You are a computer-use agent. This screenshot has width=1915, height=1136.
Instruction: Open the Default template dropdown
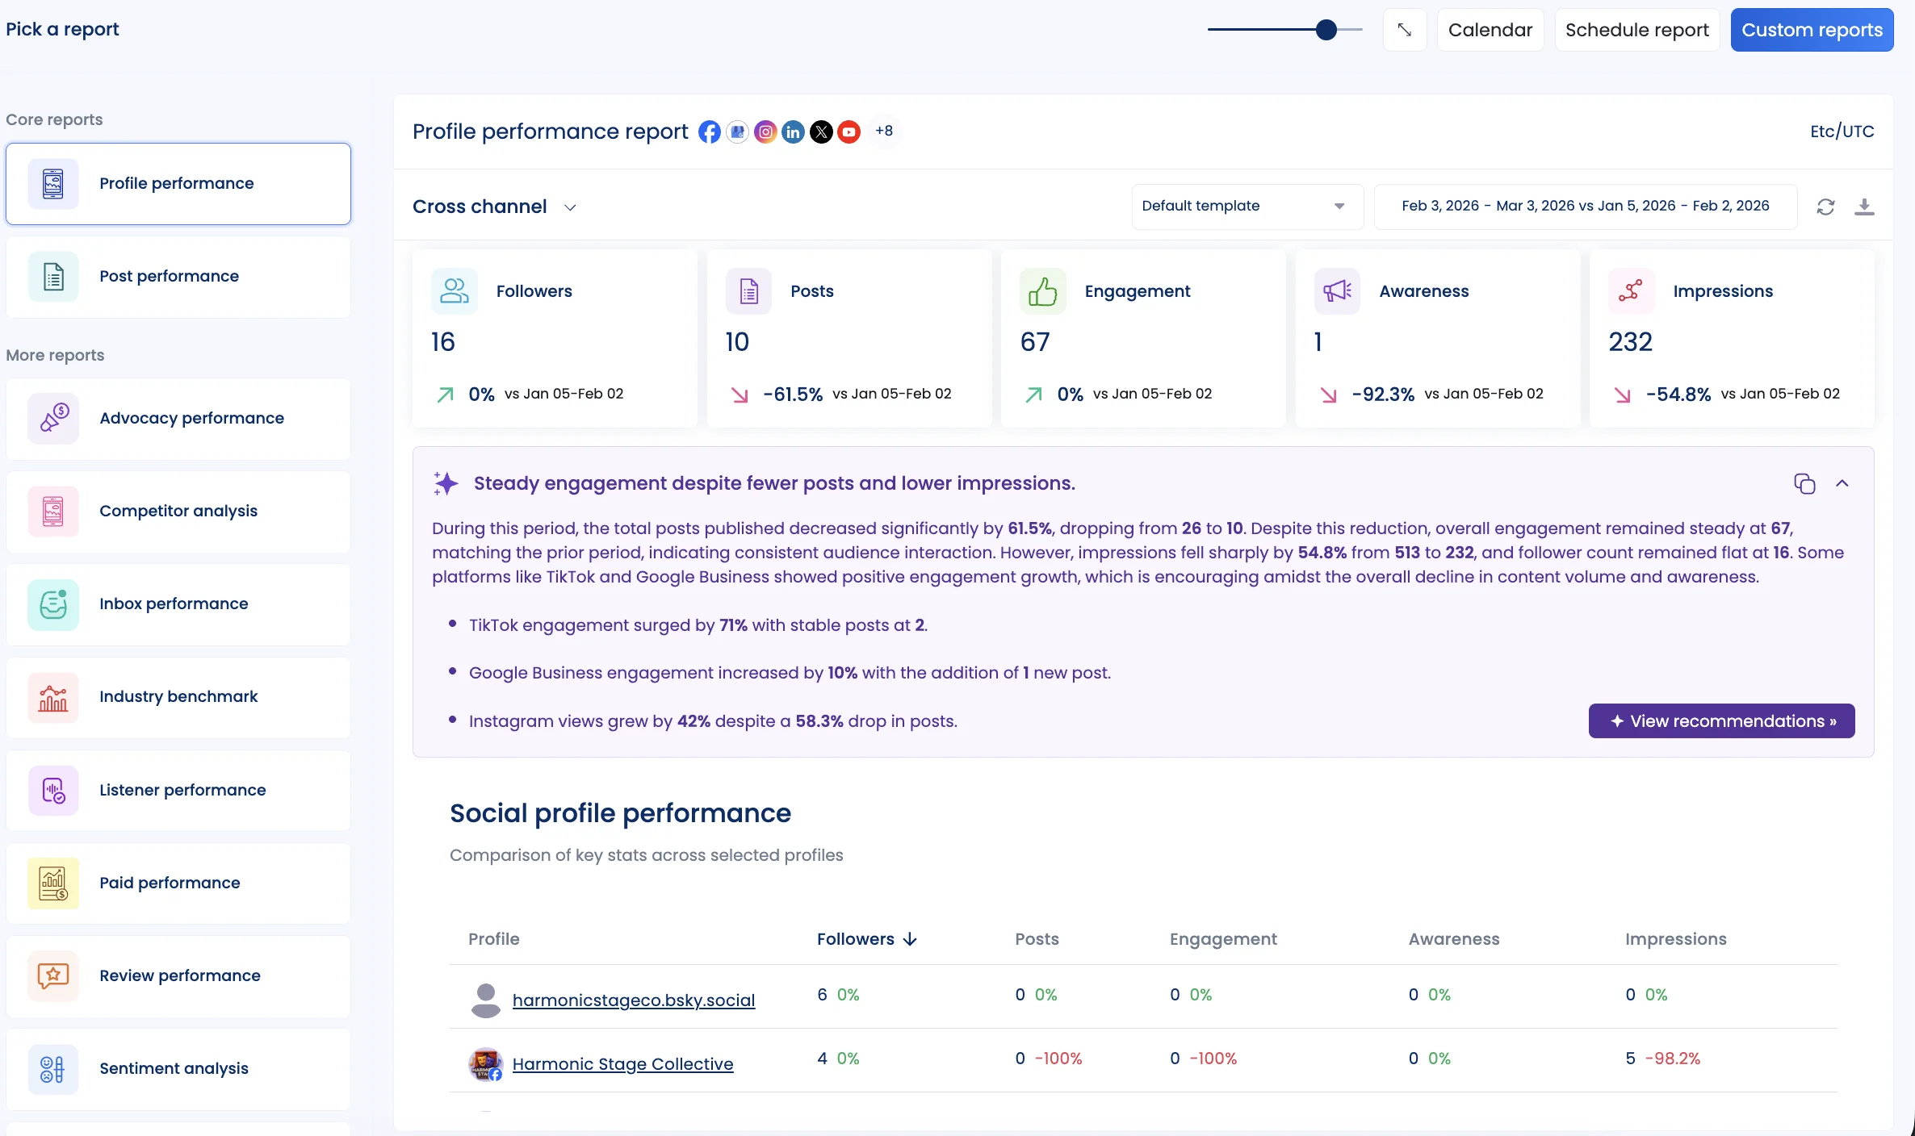pos(1247,207)
